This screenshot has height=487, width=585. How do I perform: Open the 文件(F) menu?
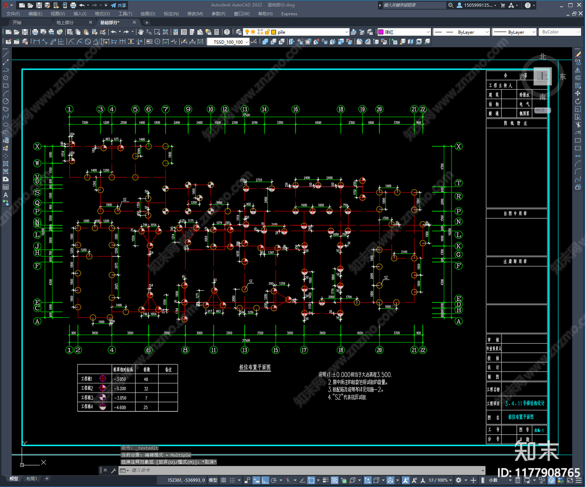pos(13,14)
